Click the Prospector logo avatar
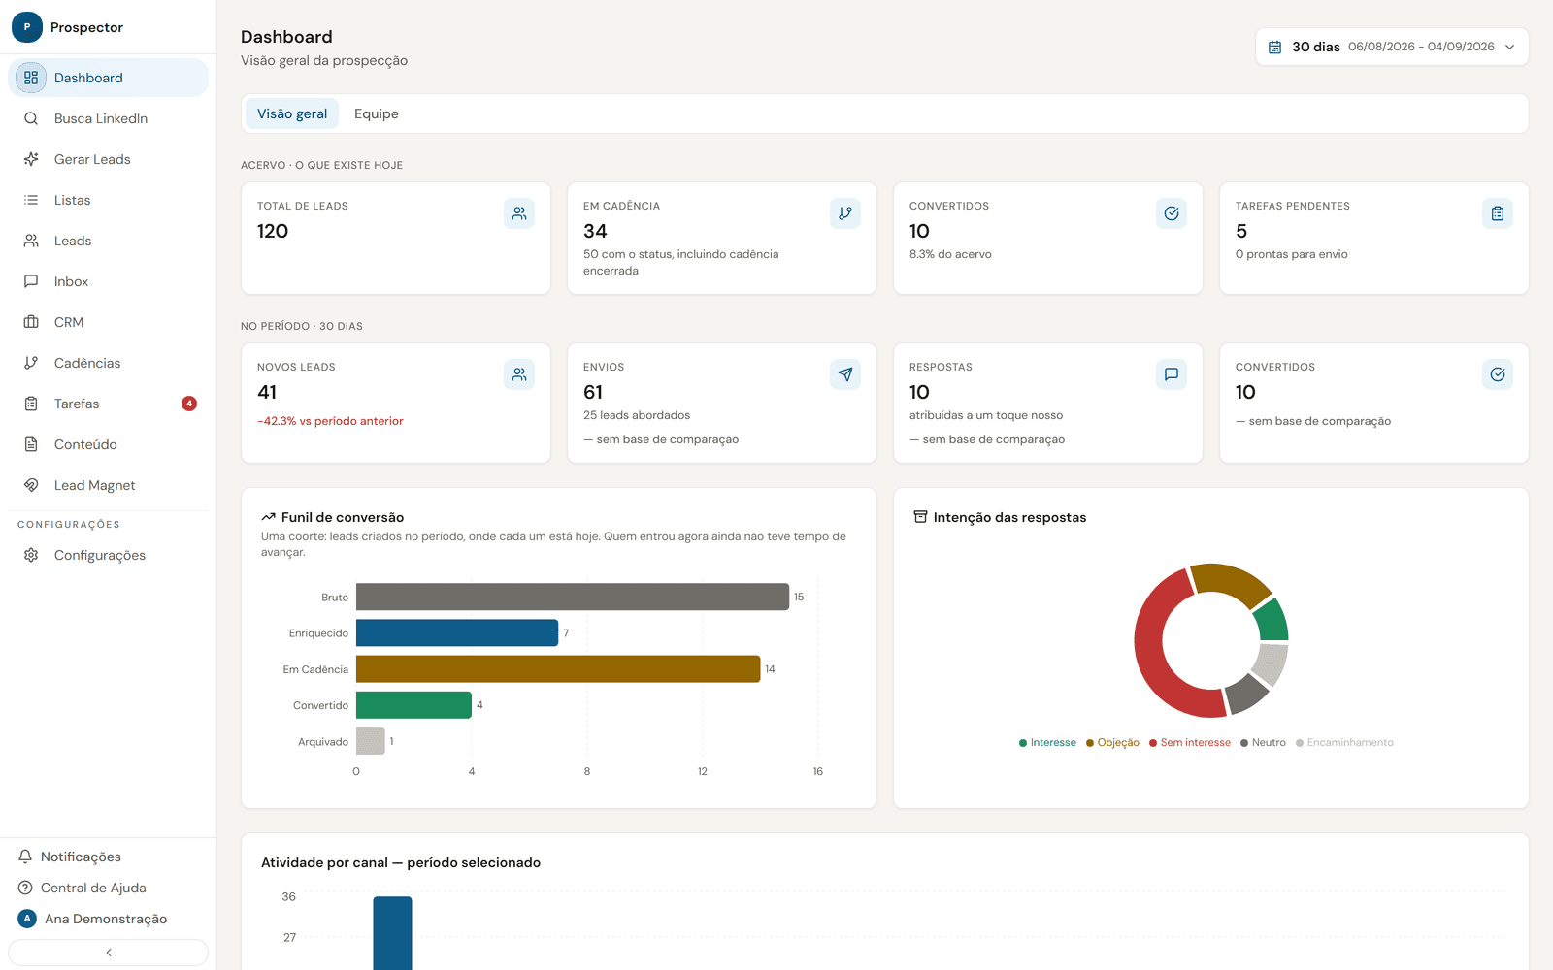 click(x=27, y=27)
